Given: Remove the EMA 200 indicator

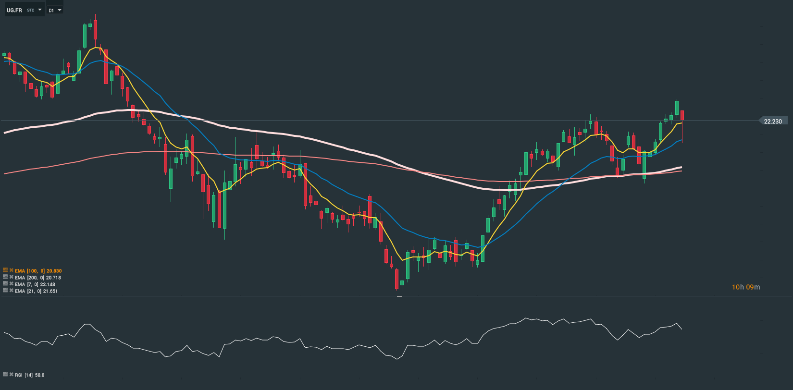Looking at the screenshot, I should (x=11, y=277).
